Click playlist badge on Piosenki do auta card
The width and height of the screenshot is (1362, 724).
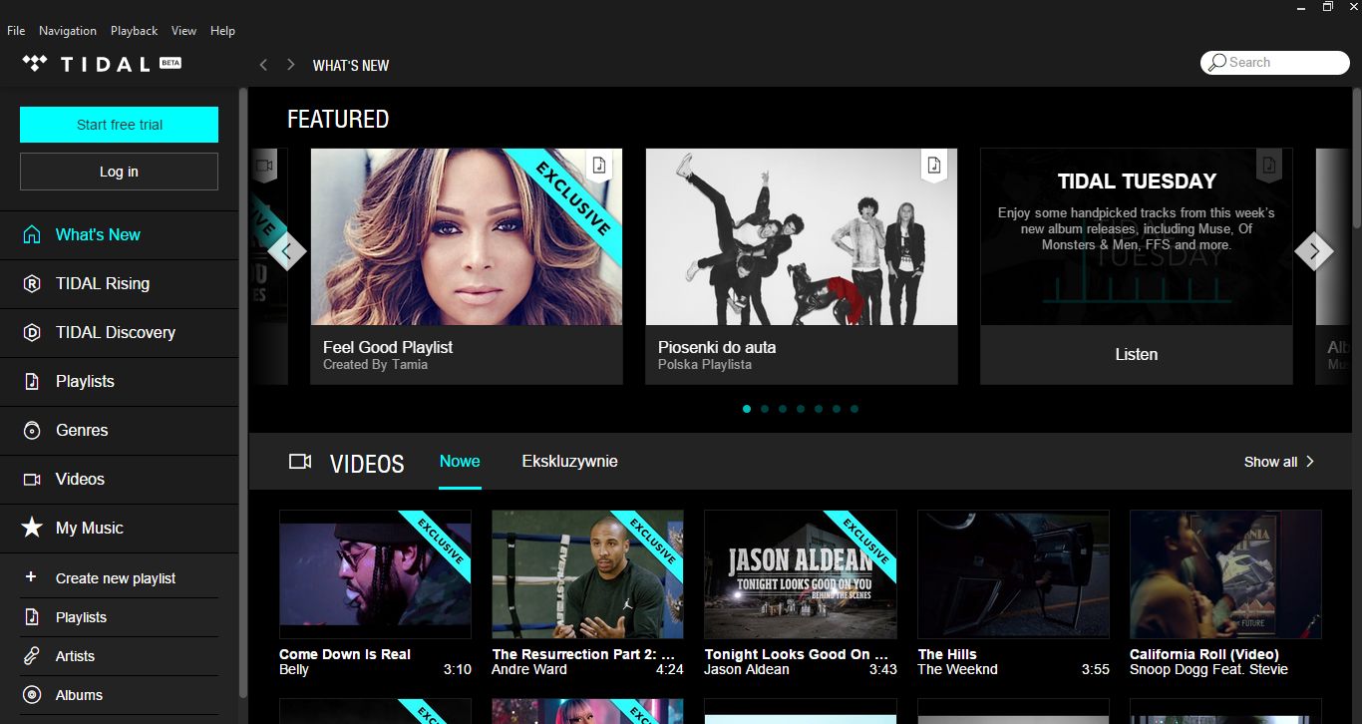point(933,166)
